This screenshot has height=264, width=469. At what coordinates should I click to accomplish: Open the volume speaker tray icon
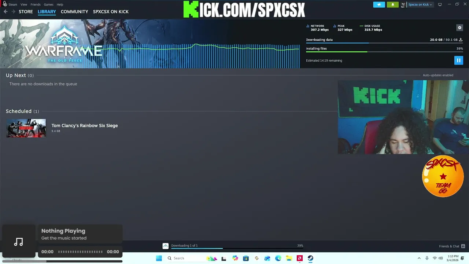pos(440,258)
